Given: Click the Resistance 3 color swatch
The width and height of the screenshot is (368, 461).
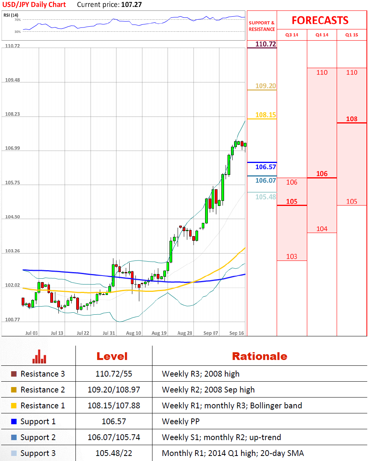Looking at the screenshot, I should pyautogui.click(x=14, y=374).
